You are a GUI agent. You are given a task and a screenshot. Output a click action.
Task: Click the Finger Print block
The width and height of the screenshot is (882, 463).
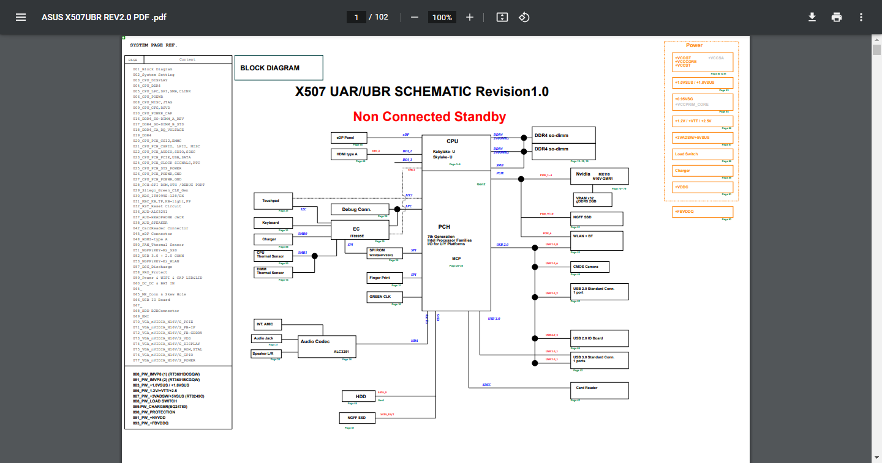(385, 278)
